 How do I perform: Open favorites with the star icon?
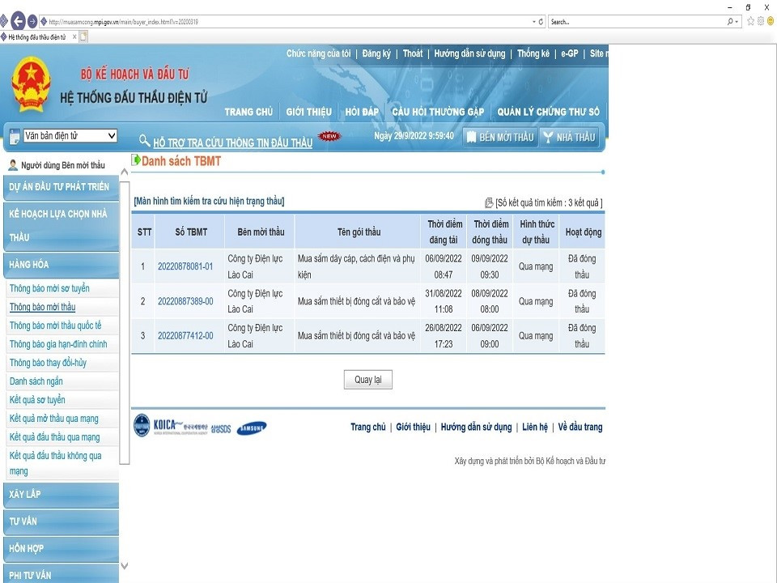click(751, 22)
